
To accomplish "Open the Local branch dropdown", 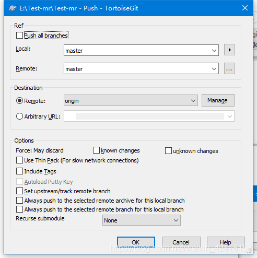I will pyautogui.click(x=214, y=51).
